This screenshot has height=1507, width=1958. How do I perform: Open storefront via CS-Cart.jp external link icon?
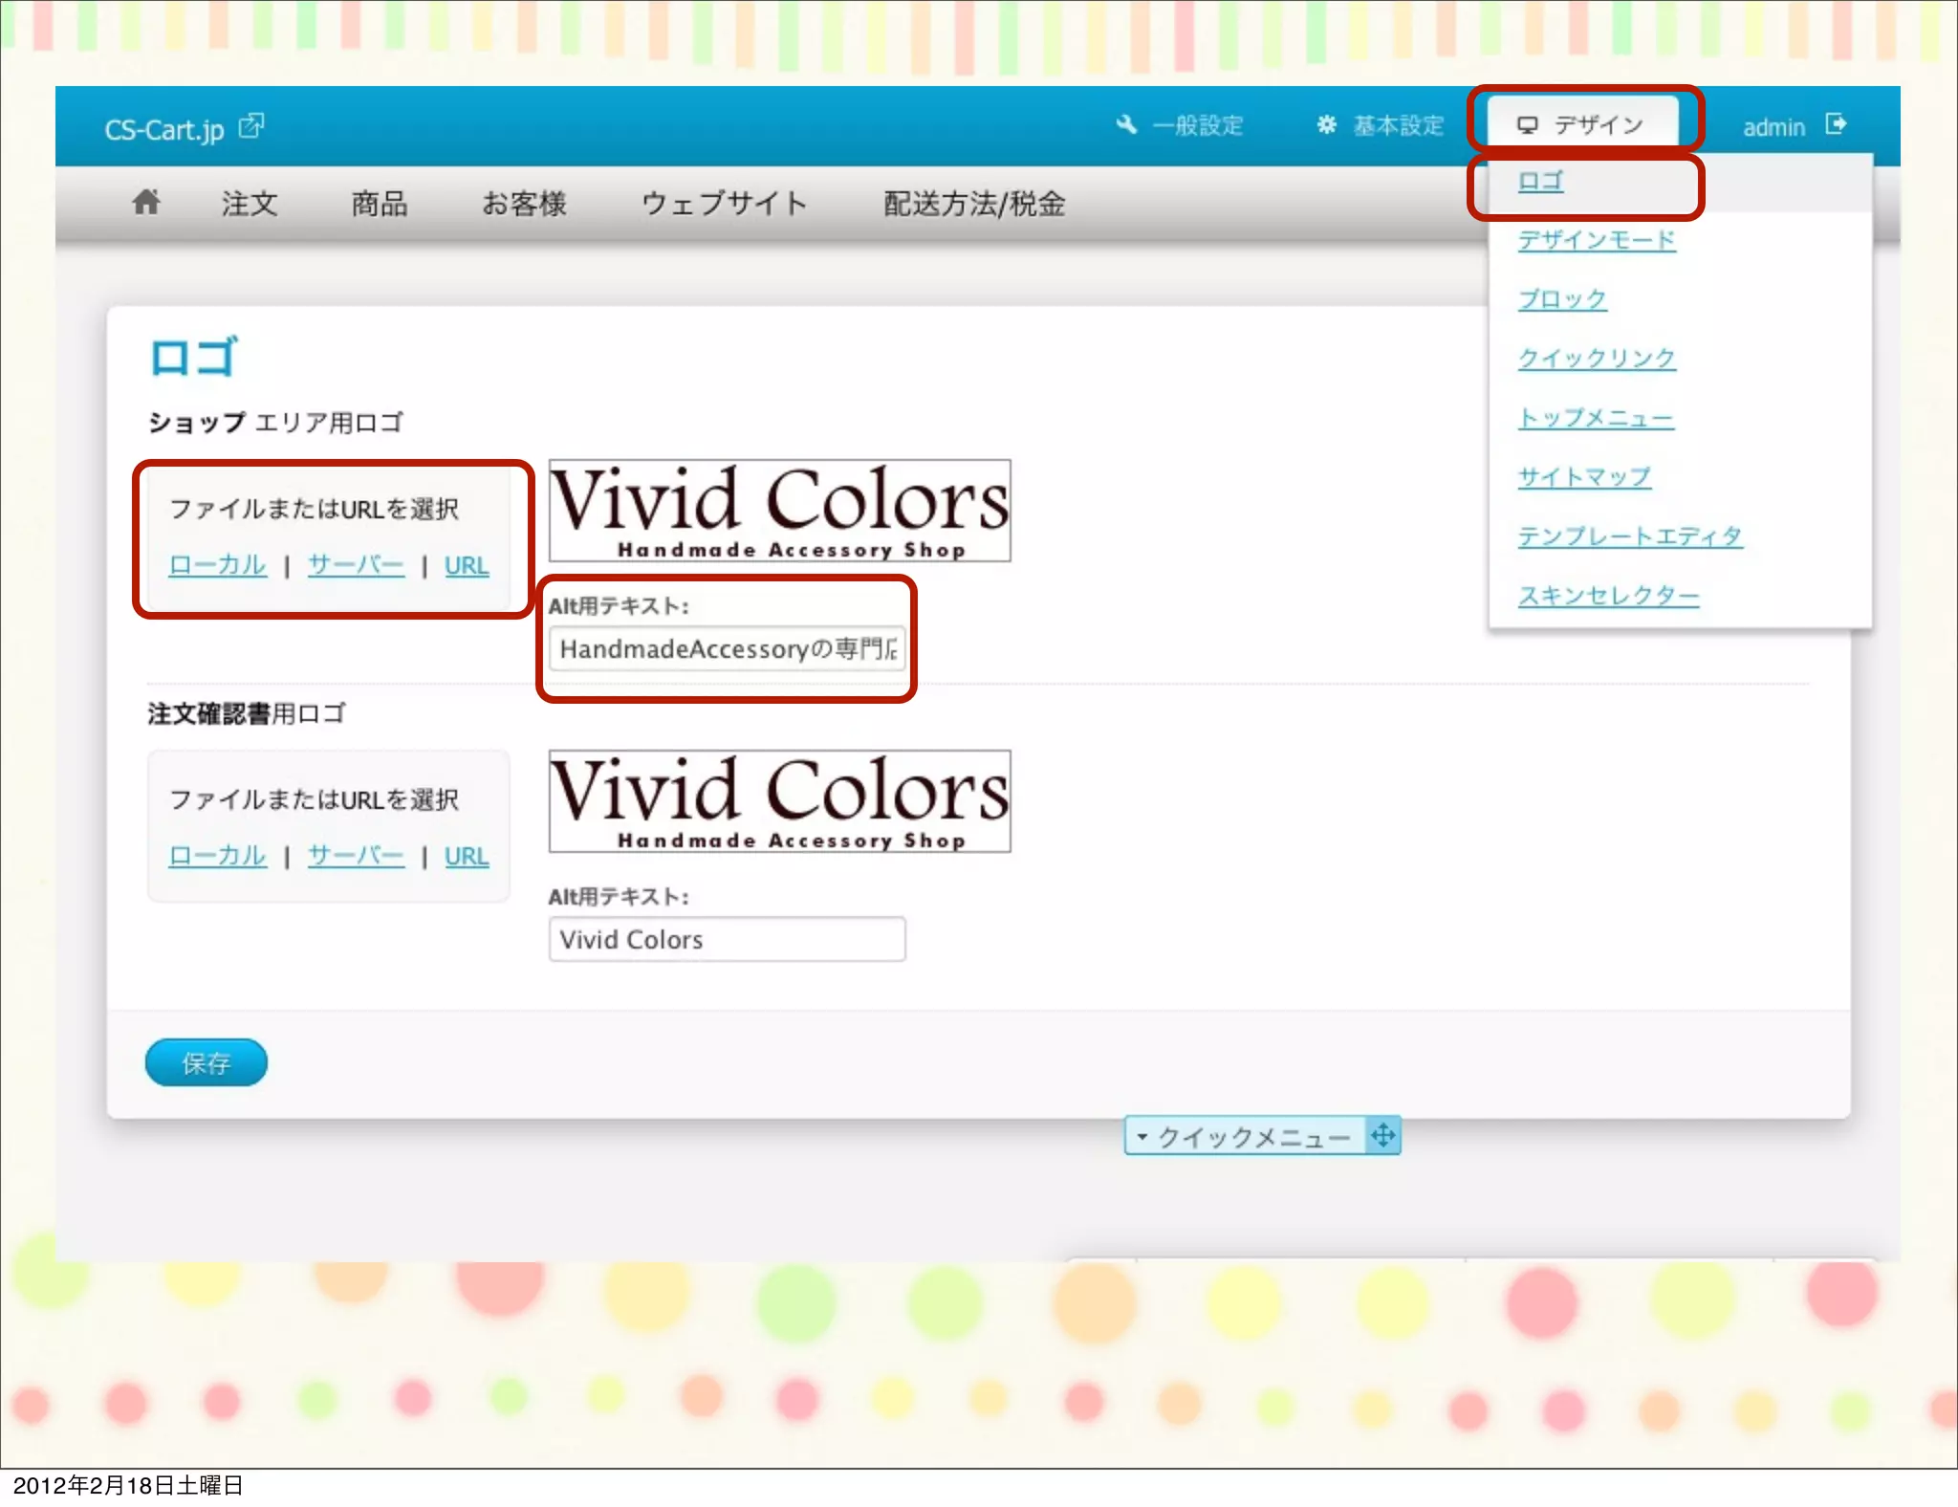click(251, 125)
